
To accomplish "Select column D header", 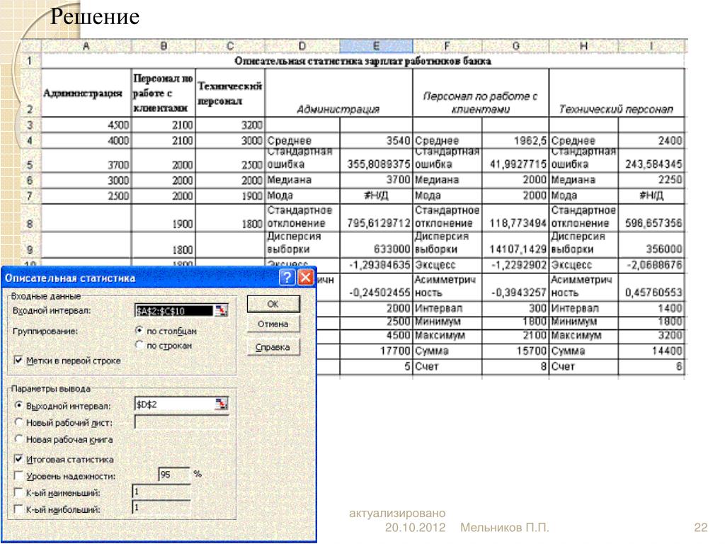I will [302, 46].
